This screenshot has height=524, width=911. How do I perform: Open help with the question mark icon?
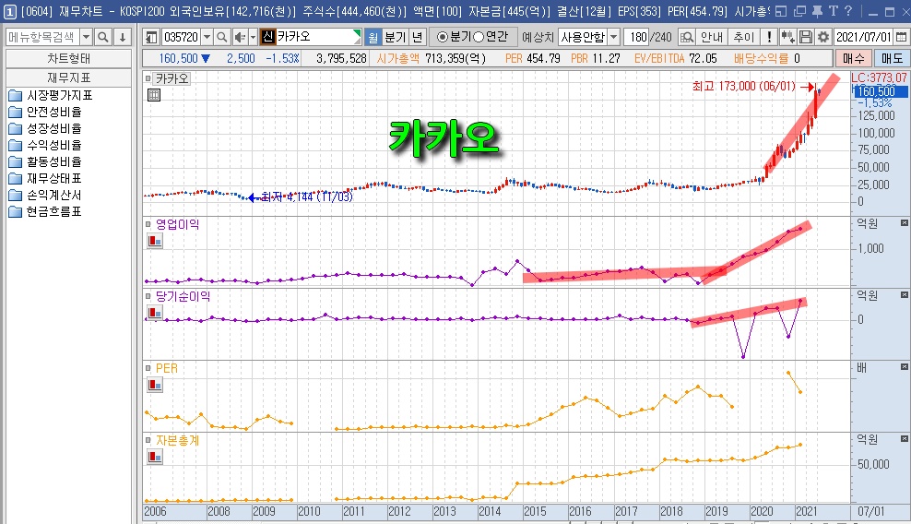pyautogui.click(x=848, y=11)
